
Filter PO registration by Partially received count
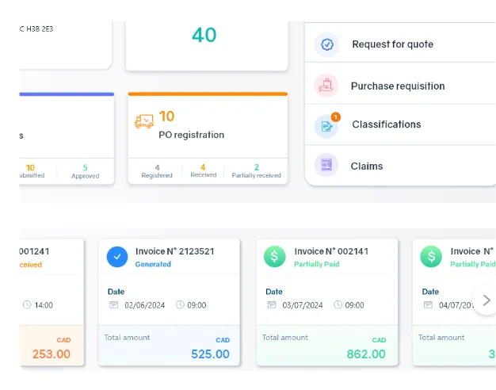pyautogui.click(x=257, y=171)
